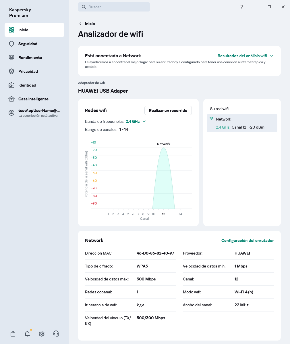
Task: Click the support headset icon
Action: (56, 334)
